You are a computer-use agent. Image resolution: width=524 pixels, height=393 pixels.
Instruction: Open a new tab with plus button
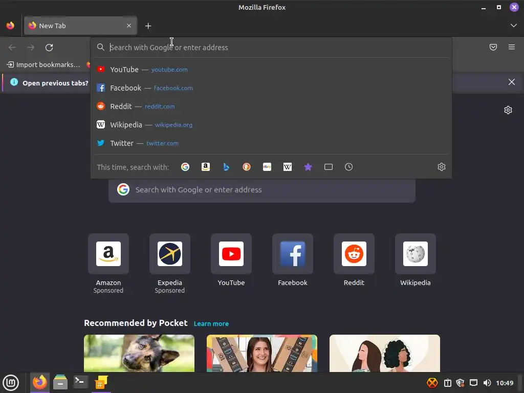click(148, 26)
